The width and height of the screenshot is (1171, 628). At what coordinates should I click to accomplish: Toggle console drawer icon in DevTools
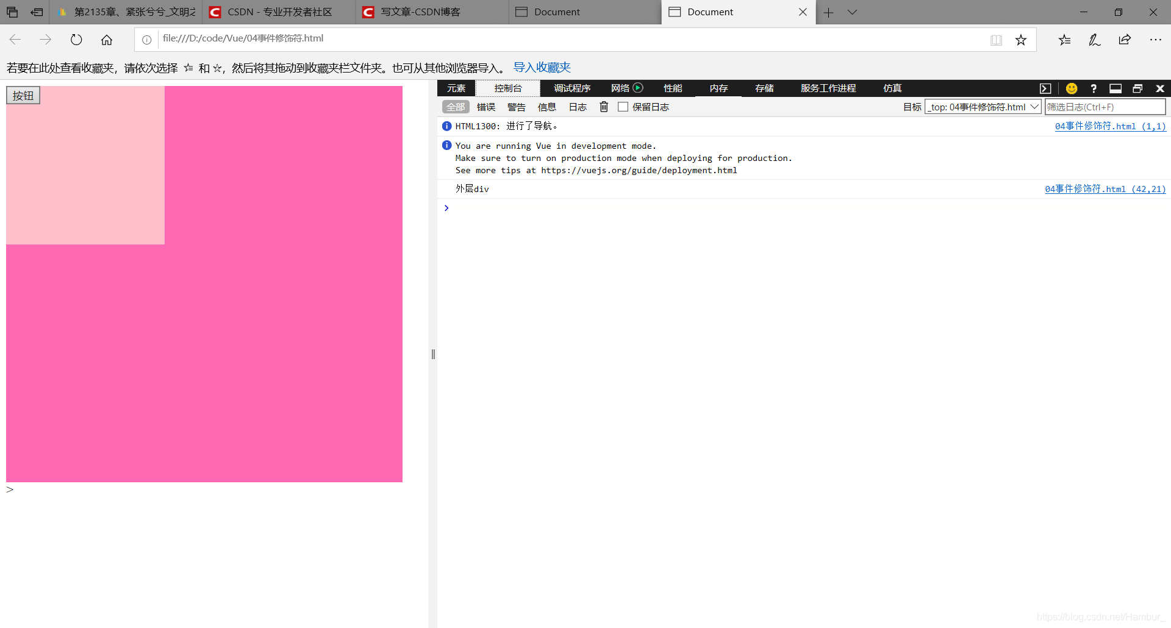(x=1045, y=88)
